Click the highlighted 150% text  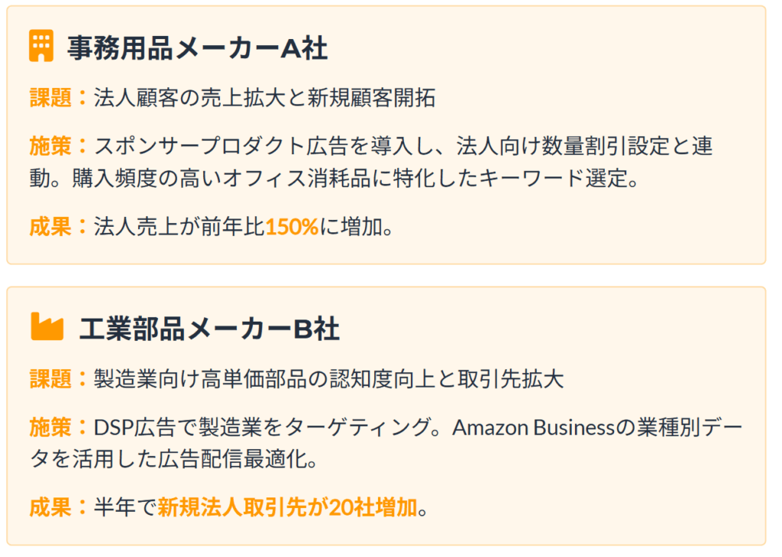click(292, 227)
